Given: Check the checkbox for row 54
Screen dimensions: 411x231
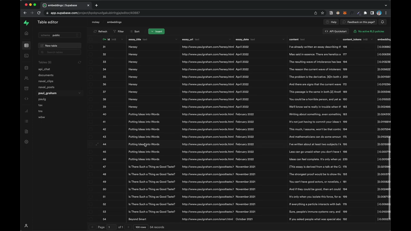Looking at the screenshot, I should pos(91,219).
